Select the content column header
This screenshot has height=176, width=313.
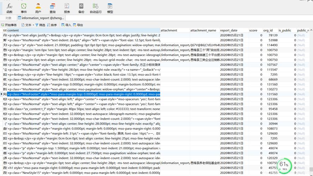84,30
